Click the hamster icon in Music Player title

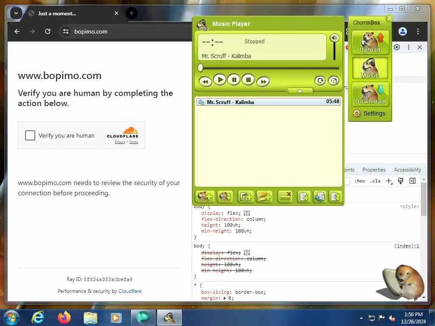coord(203,25)
